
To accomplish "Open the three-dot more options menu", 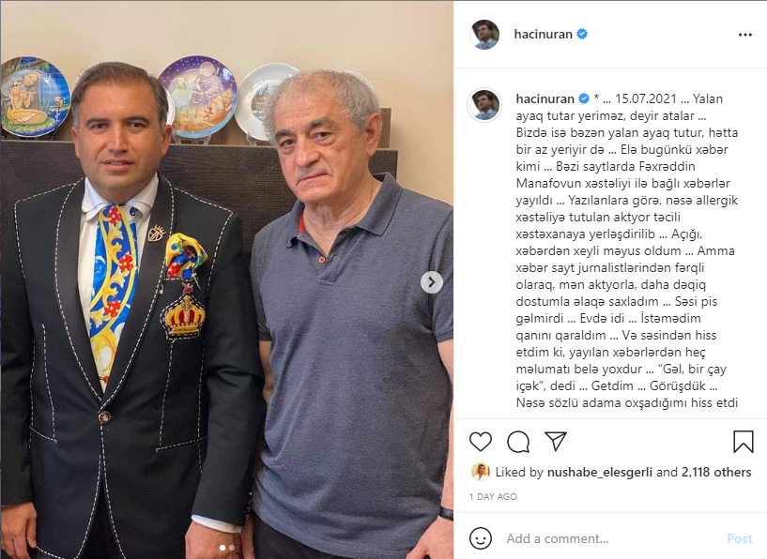I will [x=745, y=35].
